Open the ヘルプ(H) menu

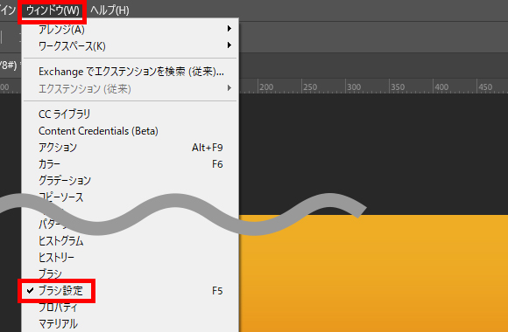pyautogui.click(x=109, y=10)
